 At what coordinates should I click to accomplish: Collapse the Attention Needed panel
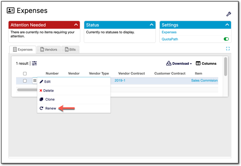tap(76, 25)
